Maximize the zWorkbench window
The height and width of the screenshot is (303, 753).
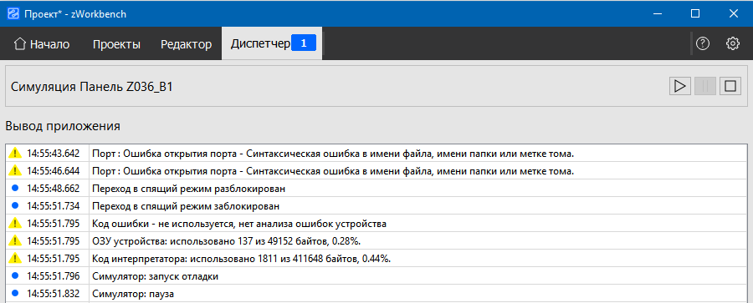(695, 13)
